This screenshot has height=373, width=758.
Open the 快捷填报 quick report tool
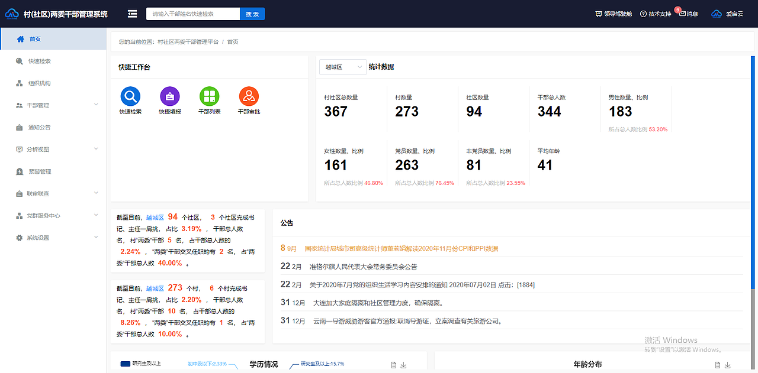tap(169, 96)
